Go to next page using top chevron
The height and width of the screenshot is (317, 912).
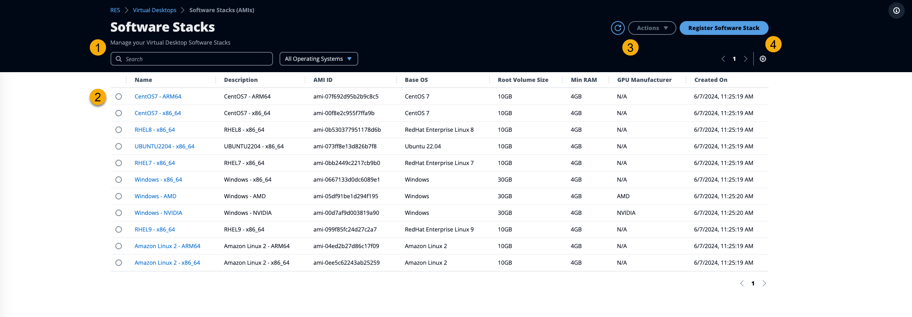745,59
